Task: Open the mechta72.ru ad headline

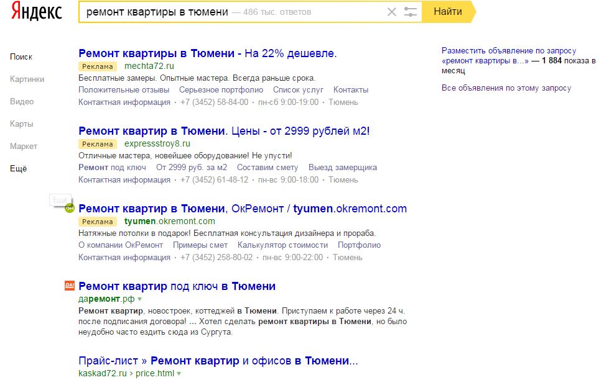Action: (208, 53)
